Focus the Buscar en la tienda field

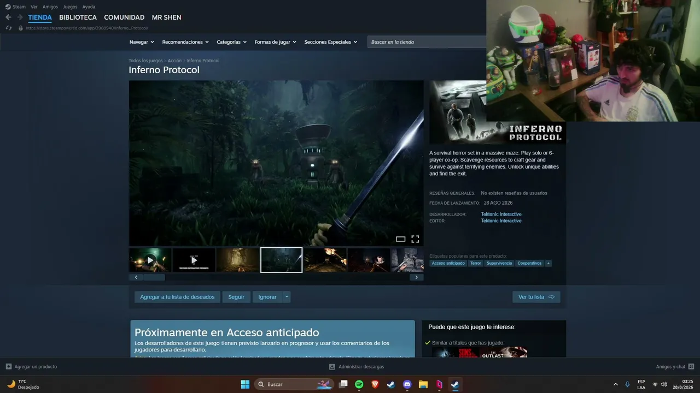coord(427,42)
